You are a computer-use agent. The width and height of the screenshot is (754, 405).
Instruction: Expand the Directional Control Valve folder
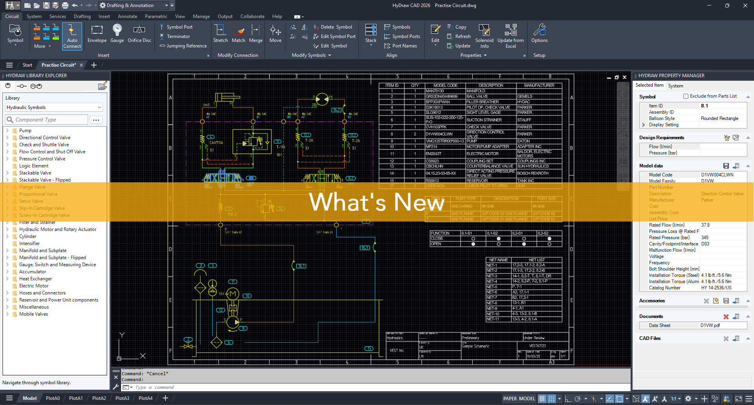[7, 138]
